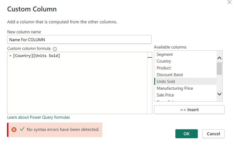This screenshot has width=233, height=145.
Task: Choose Manufacturing Price column
Action: click(x=175, y=88)
